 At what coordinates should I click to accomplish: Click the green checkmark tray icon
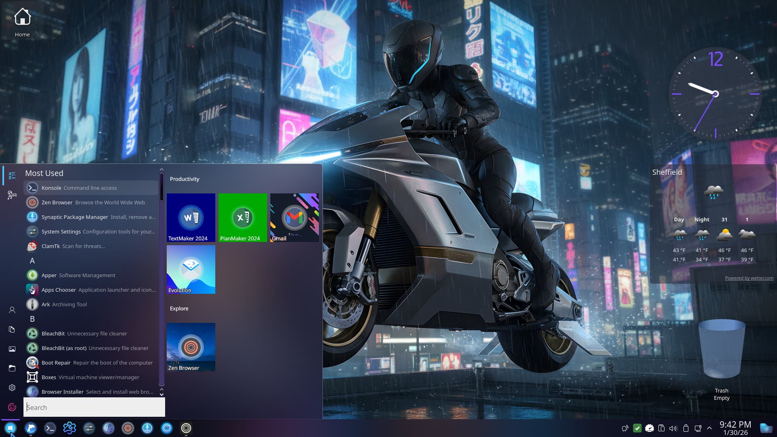click(x=637, y=428)
